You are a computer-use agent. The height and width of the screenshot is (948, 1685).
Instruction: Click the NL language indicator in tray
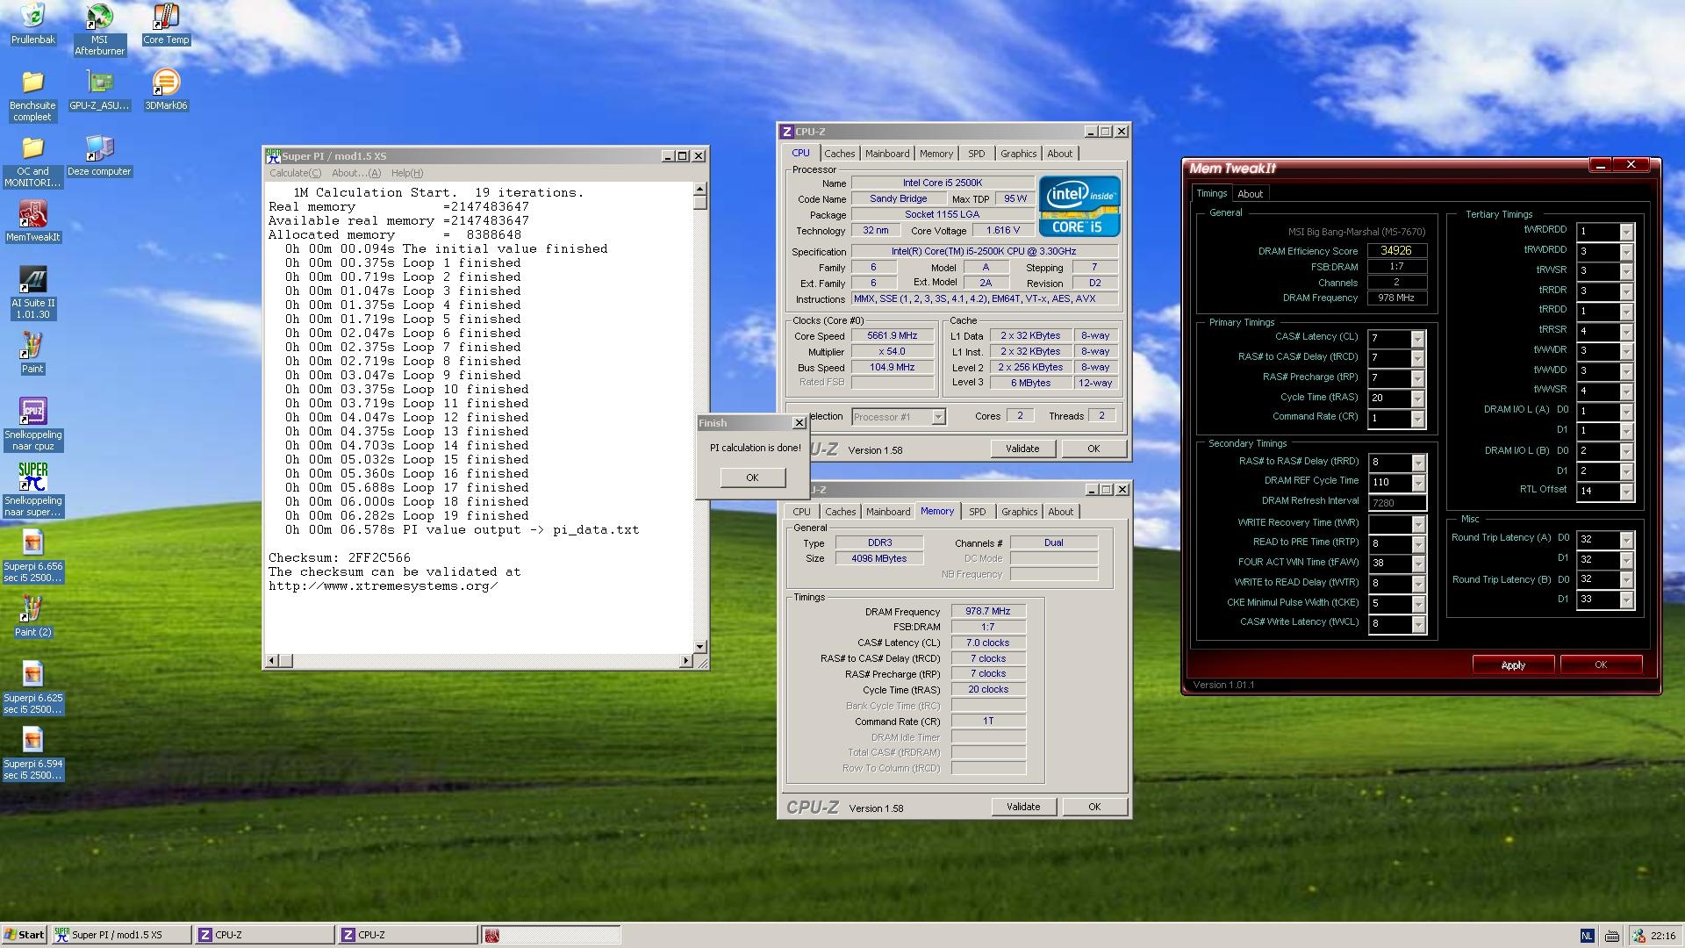[1587, 936]
